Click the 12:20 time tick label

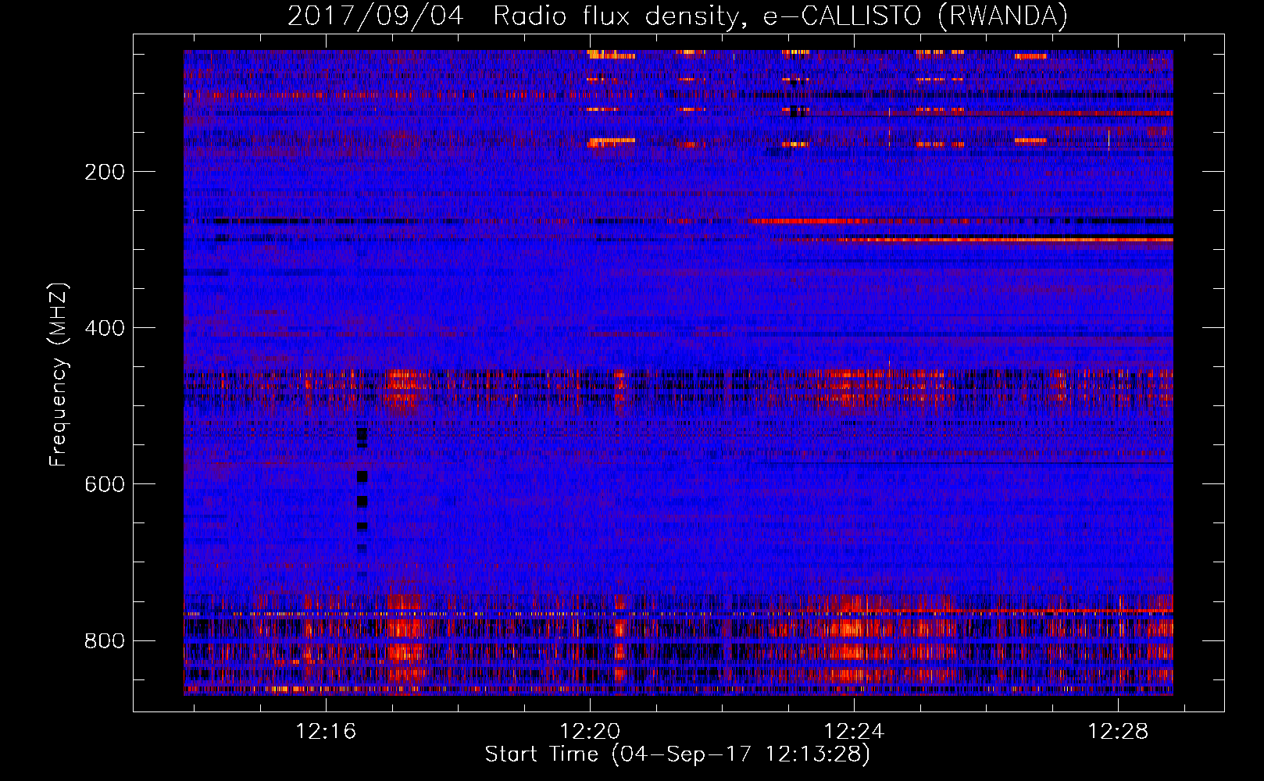point(590,731)
